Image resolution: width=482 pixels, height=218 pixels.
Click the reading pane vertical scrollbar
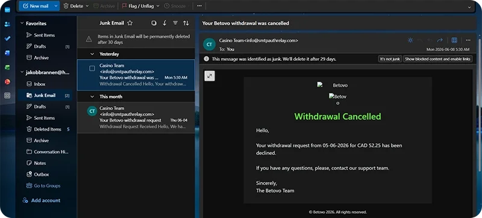479,104
